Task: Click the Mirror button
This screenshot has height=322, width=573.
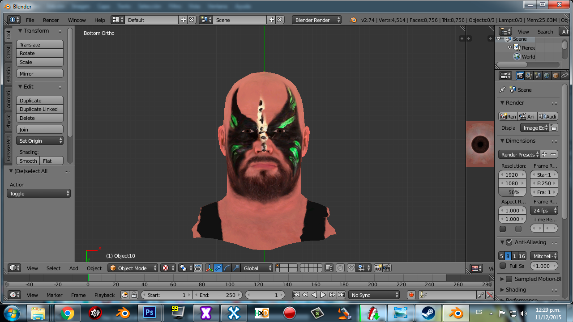Action: pos(40,73)
